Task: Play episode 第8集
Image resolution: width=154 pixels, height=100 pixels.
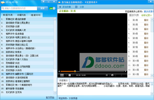Action: [x=146, y=52]
